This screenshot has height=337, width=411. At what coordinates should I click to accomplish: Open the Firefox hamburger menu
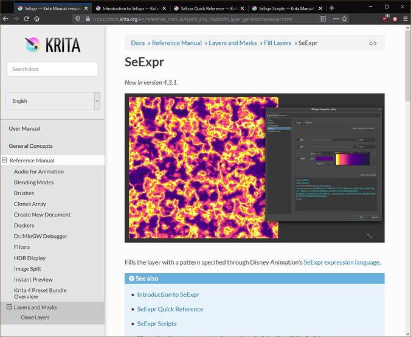pyautogui.click(x=404, y=19)
